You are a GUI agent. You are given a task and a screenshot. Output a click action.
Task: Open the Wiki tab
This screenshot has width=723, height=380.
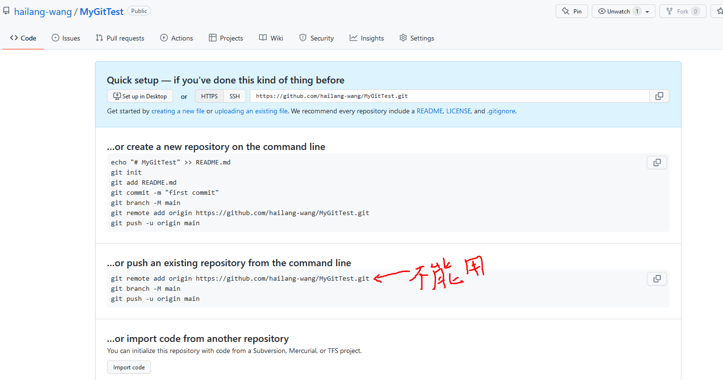tap(271, 38)
